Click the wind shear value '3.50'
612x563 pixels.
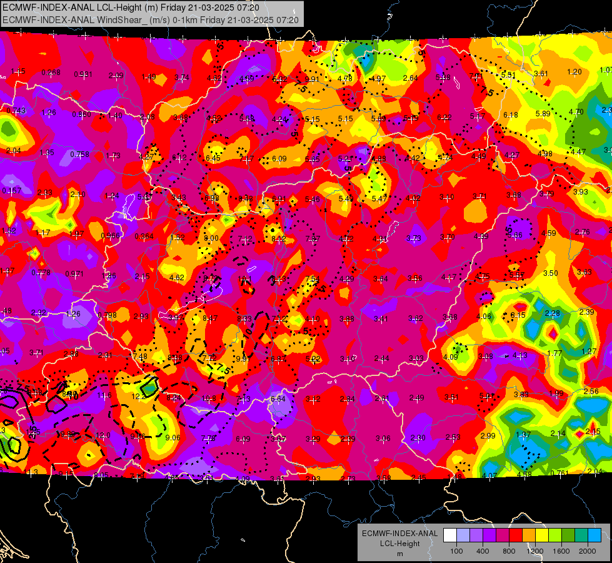pyautogui.click(x=550, y=273)
